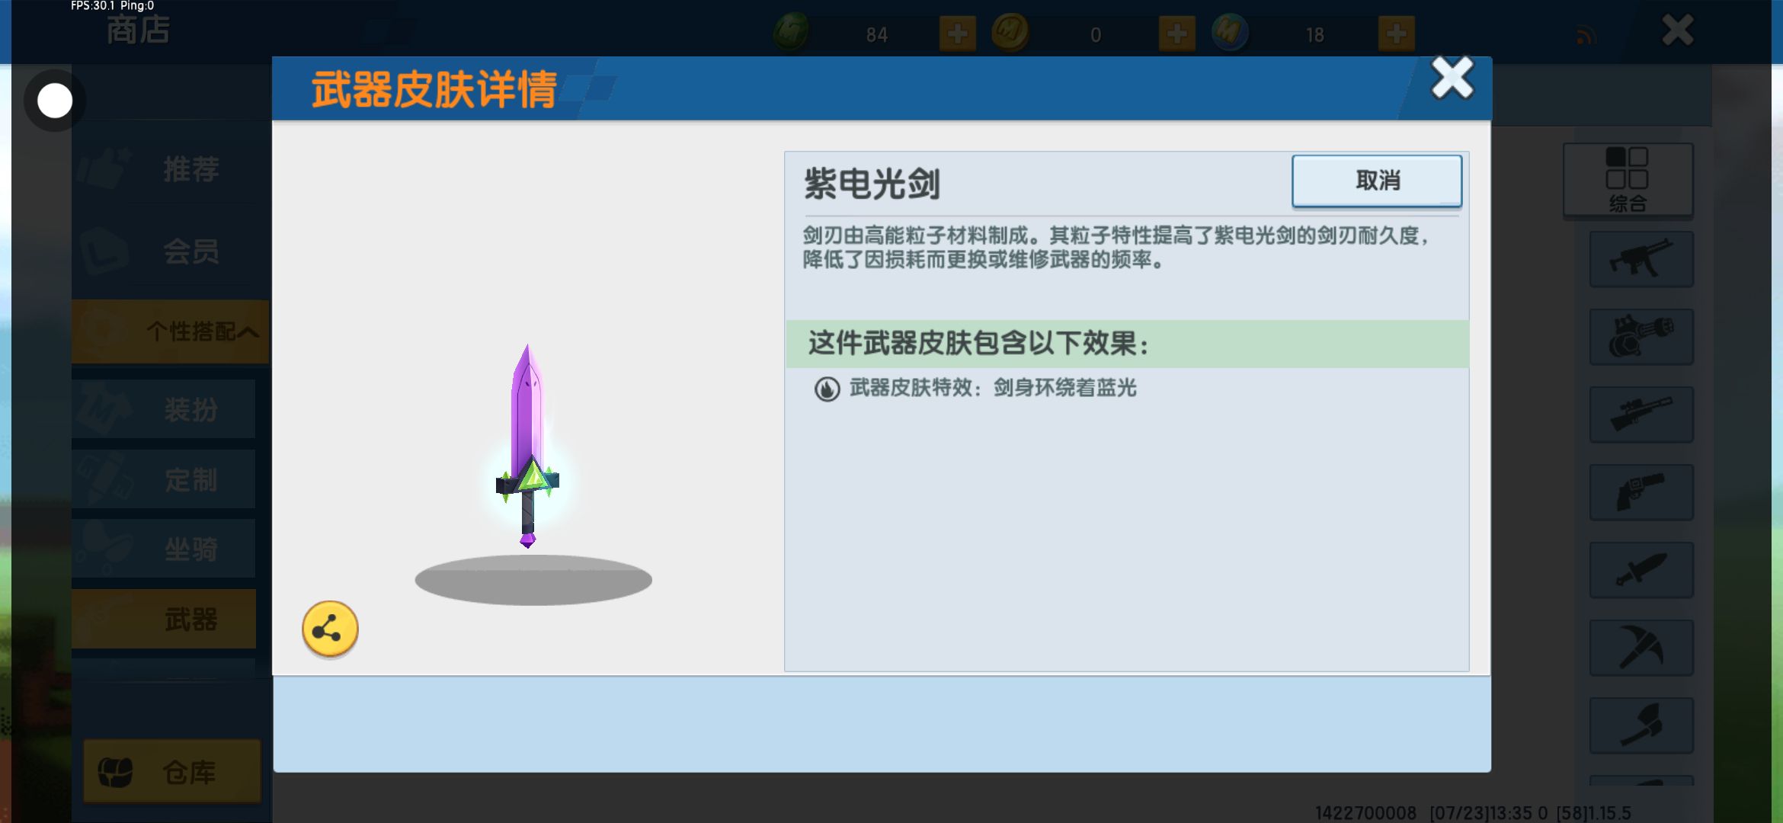Open the 推荐 recommended tab
The height and width of the screenshot is (823, 1783).
(x=171, y=168)
